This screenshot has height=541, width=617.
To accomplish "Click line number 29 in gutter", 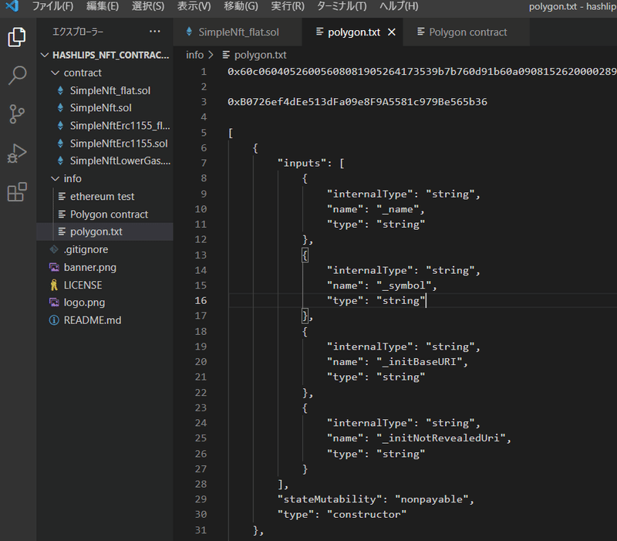I will [x=201, y=499].
